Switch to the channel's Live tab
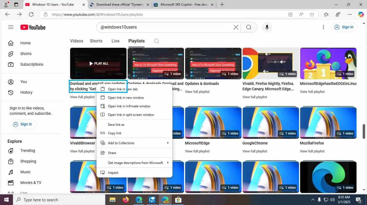Image resolution: width=367 pixels, height=205 pixels. (115, 41)
